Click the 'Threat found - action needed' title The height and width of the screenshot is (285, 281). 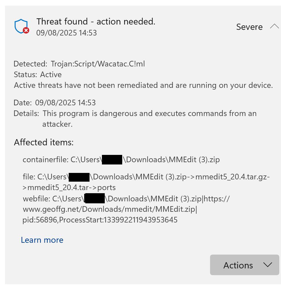tap(96, 21)
